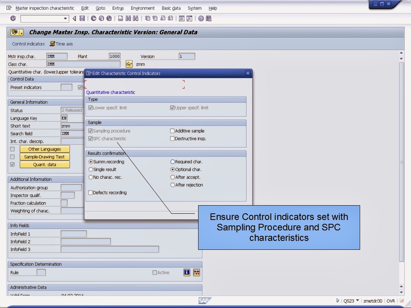The width and height of the screenshot is (411, 308).
Task: Enable Defects recording
Action: click(91, 192)
